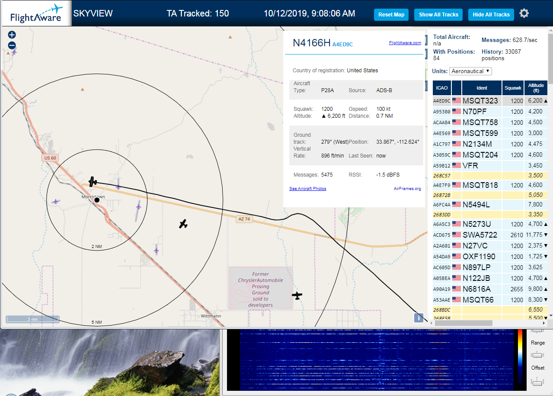Click the A4ED9C hex code in info panel

[342, 45]
